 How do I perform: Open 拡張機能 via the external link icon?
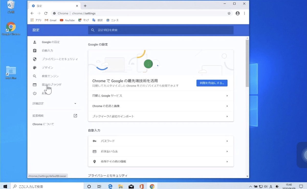(x=75, y=116)
